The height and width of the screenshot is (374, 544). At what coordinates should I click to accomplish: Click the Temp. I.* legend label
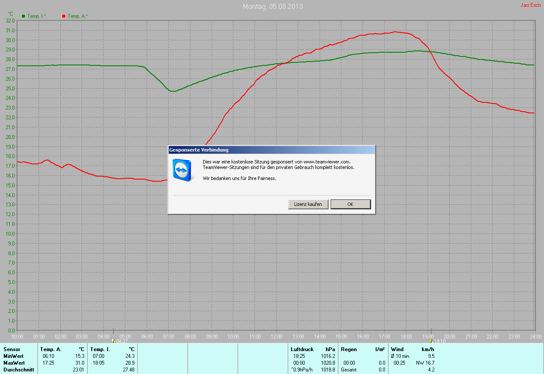tap(37, 16)
